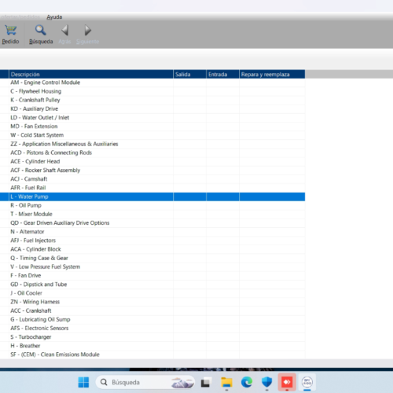Viewport: 393px width, 393px height.
Task: Select highlighted L - Water Pump row
Action: pos(152,196)
